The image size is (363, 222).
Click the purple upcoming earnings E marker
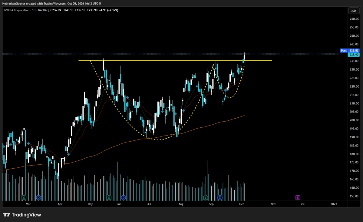[298, 197]
